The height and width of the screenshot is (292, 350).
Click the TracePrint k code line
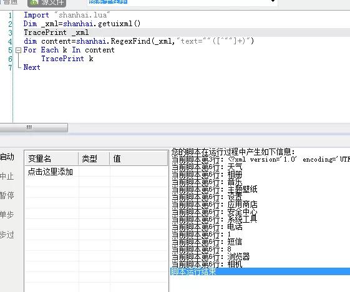coord(67,59)
